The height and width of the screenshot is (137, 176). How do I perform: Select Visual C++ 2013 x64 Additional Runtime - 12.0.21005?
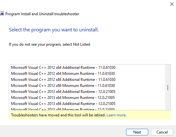coord(87,92)
